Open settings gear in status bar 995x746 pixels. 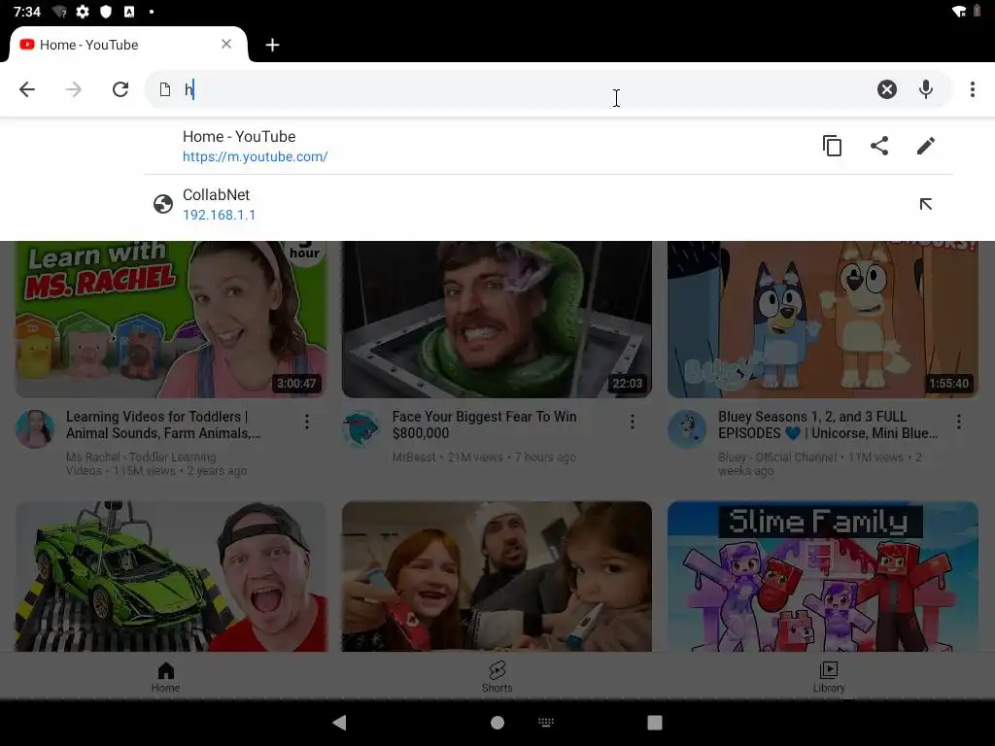[83, 12]
